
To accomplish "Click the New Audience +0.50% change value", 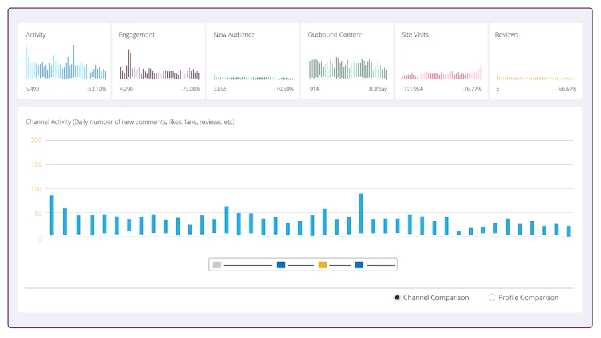I will [x=284, y=89].
